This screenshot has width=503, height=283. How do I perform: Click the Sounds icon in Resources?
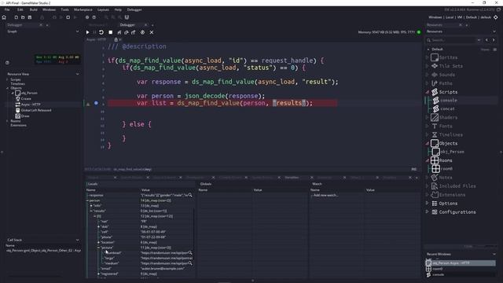435,75
